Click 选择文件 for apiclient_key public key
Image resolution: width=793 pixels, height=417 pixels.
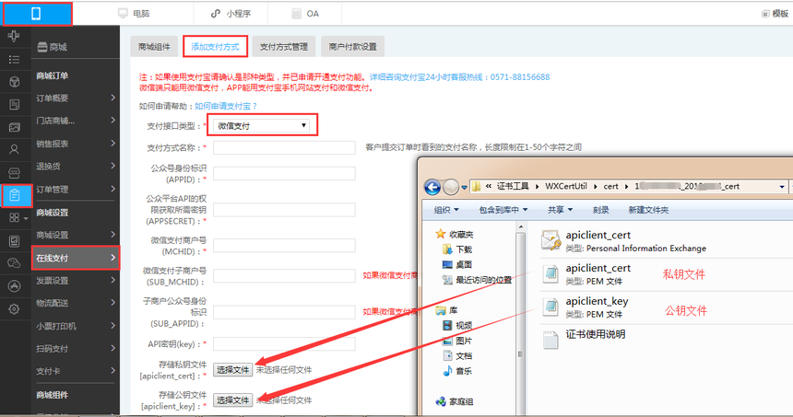click(232, 400)
